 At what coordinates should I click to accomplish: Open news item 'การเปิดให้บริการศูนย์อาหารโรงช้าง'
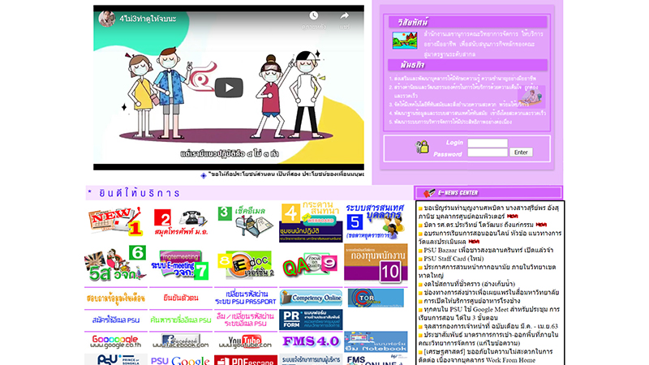(x=472, y=301)
